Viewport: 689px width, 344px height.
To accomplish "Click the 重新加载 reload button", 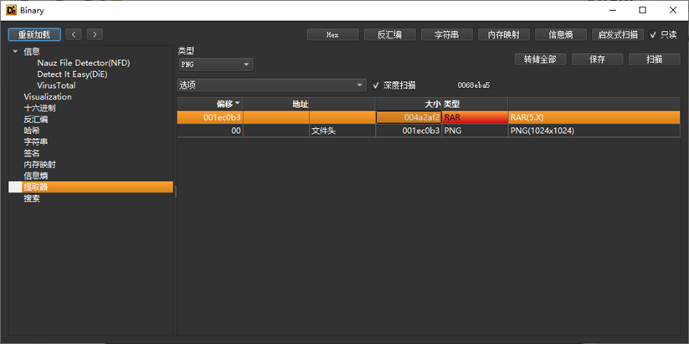I will click(34, 34).
